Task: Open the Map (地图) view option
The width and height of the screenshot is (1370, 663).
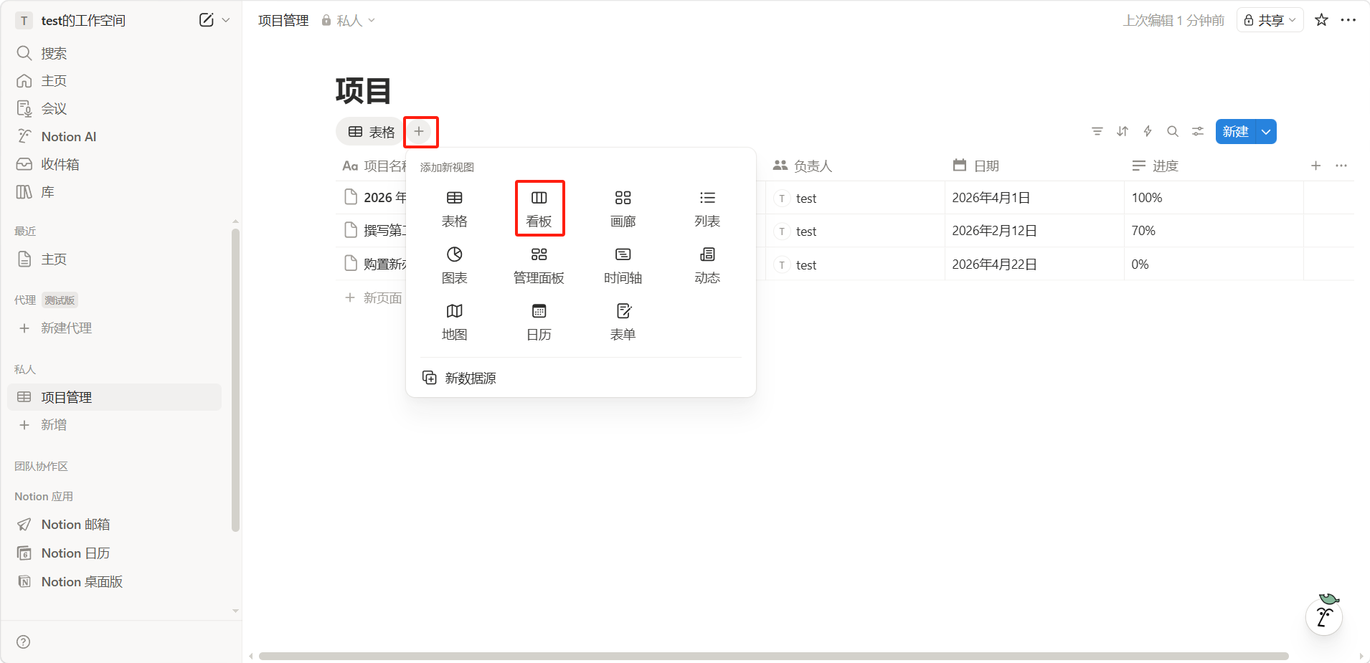Action: coord(454,322)
